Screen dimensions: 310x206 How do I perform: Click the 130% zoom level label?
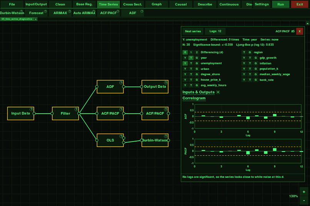click(293, 196)
